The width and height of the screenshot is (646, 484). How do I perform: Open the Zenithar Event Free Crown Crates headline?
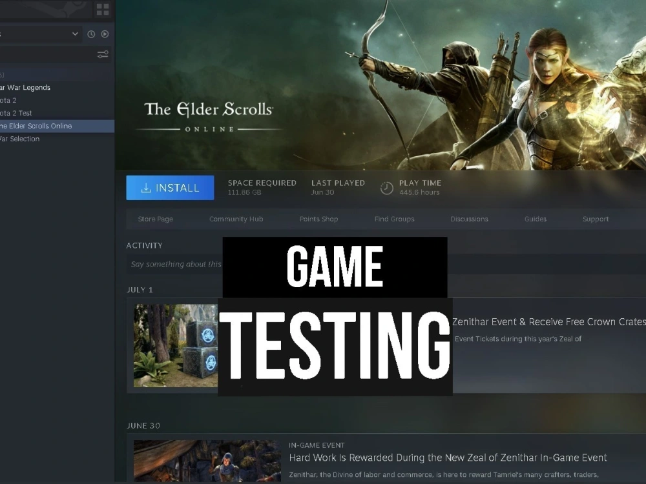click(548, 322)
